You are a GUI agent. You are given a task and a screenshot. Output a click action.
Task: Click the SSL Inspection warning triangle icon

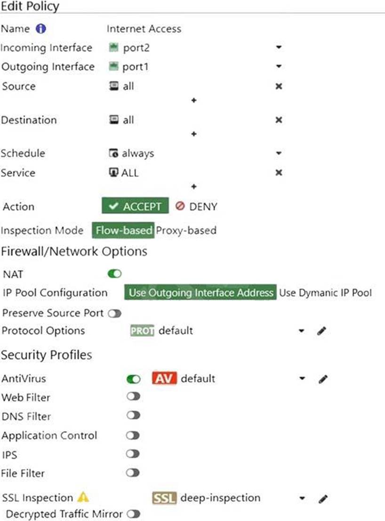pos(83,497)
